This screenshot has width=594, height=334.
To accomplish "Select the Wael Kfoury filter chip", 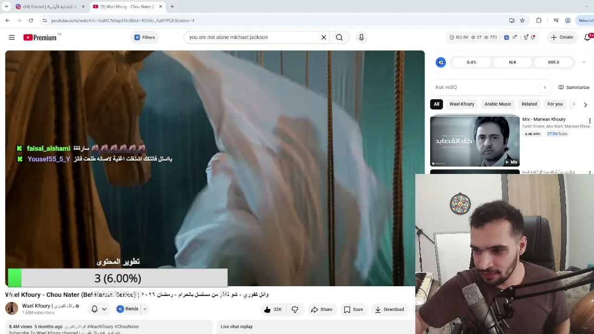I will (462, 104).
